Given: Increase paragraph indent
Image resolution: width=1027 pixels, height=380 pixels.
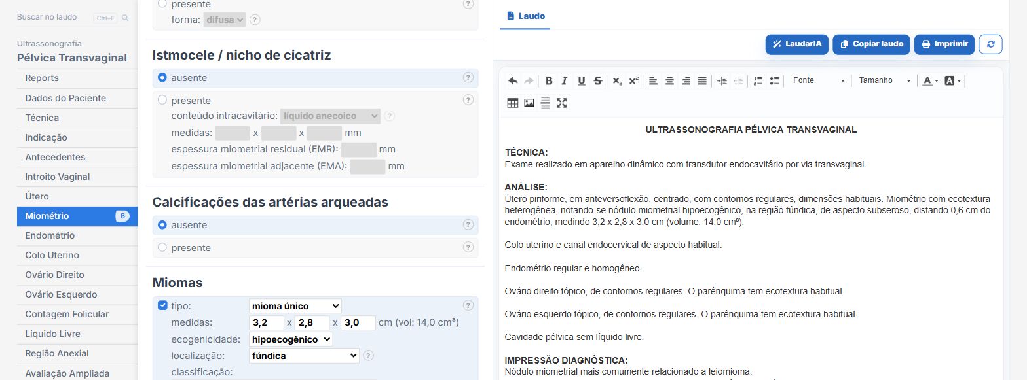Looking at the screenshot, I should coord(722,81).
